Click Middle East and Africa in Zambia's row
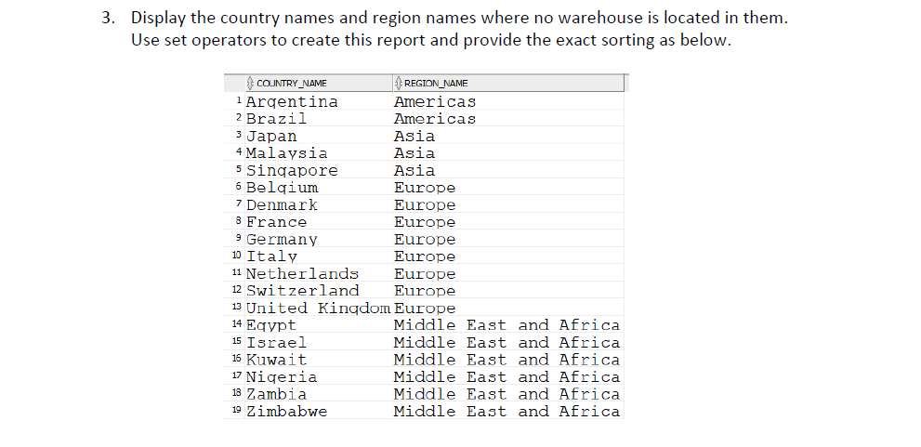 pyautogui.click(x=507, y=394)
